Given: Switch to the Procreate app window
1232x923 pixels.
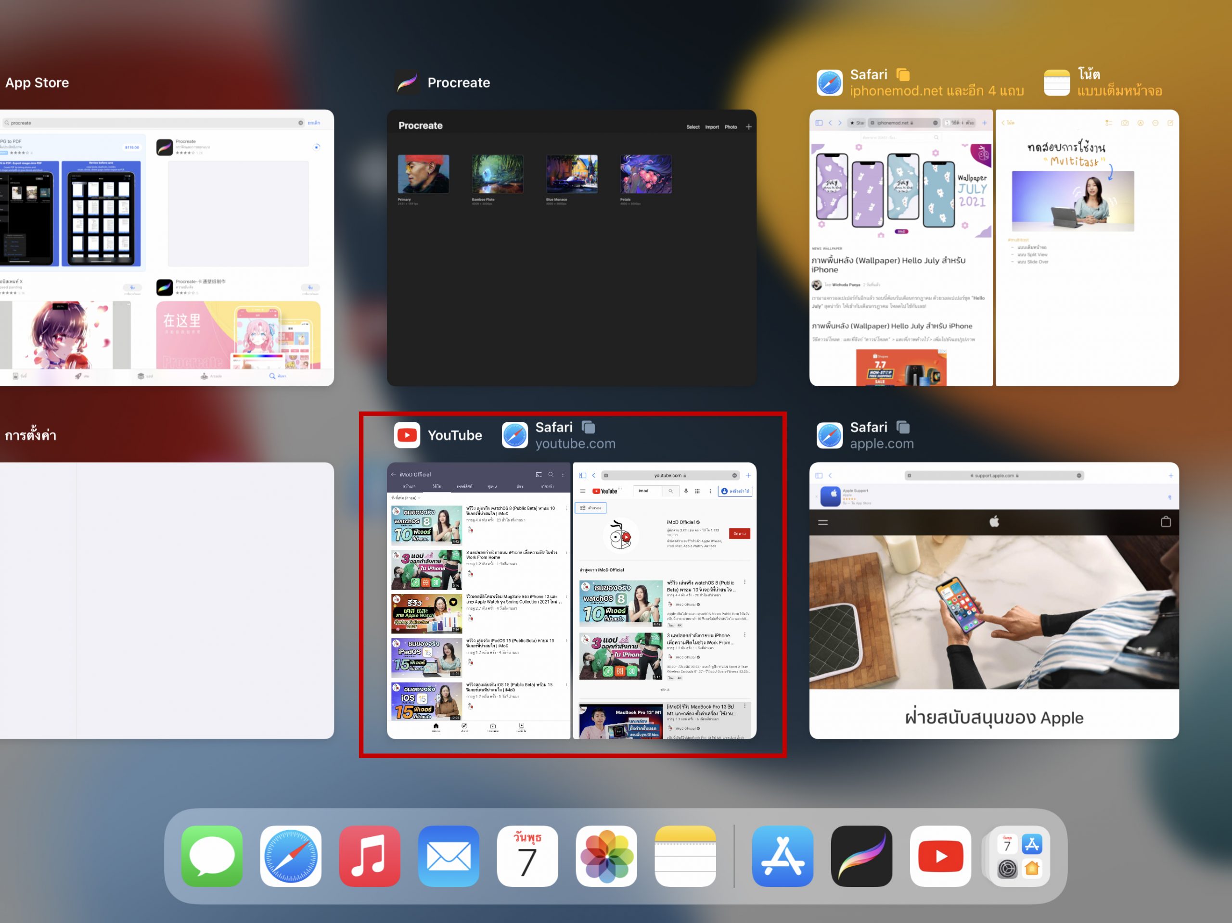Looking at the screenshot, I should pos(571,248).
